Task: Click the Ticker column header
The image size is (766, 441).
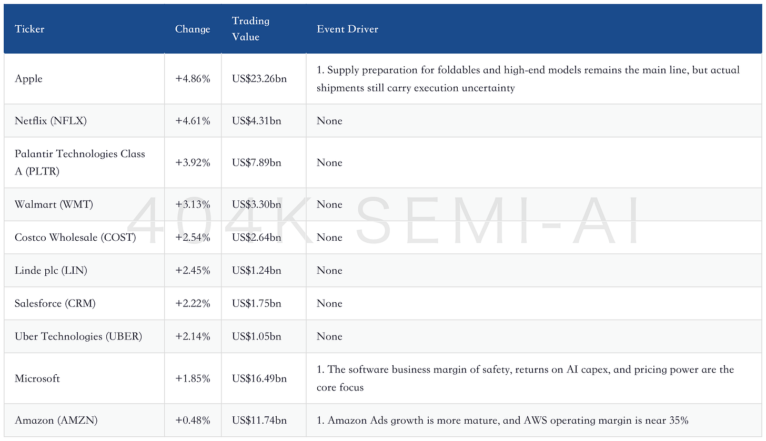Action: click(29, 29)
